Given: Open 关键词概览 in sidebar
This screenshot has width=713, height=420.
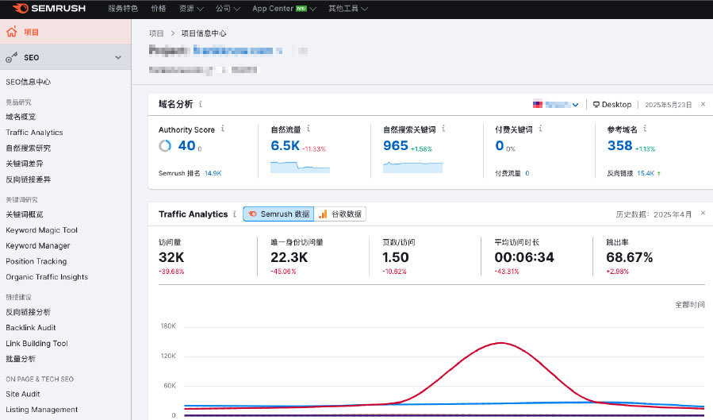Looking at the screenshot, I should coord(24,214).
